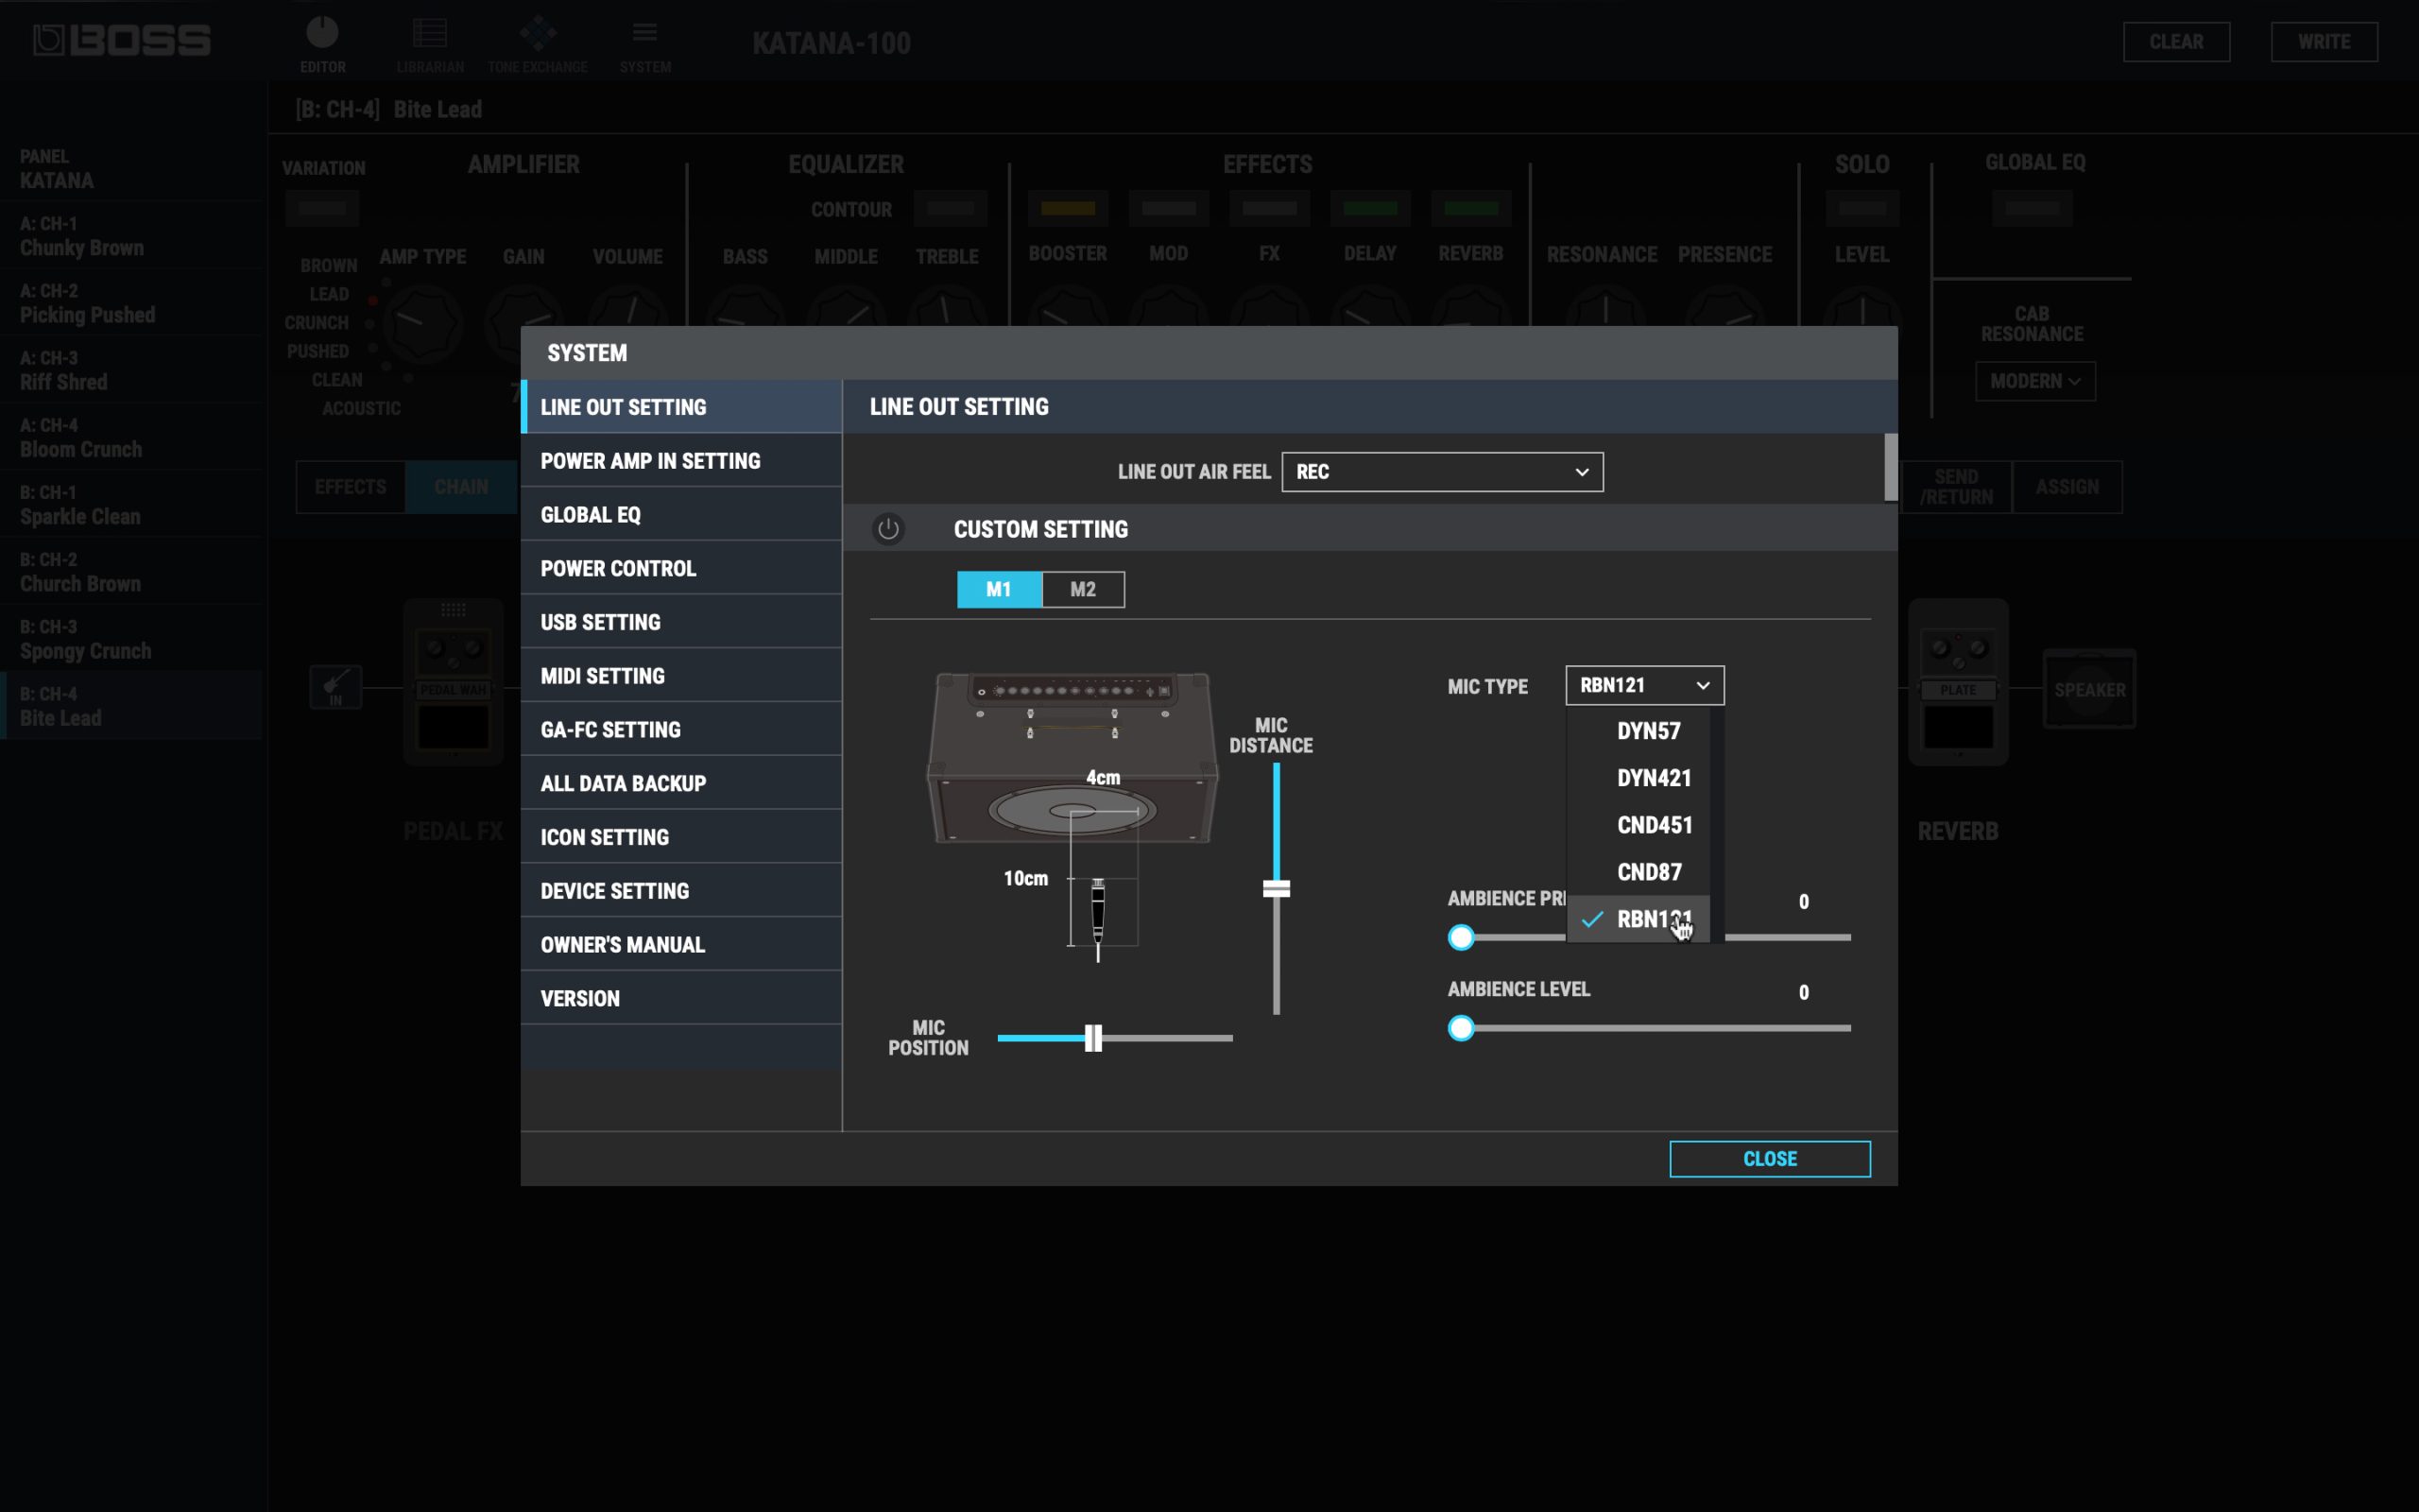Toggle the Global EQ switch
The width and height of the screenshot is (2419, 1512).
coord(2033,208)
